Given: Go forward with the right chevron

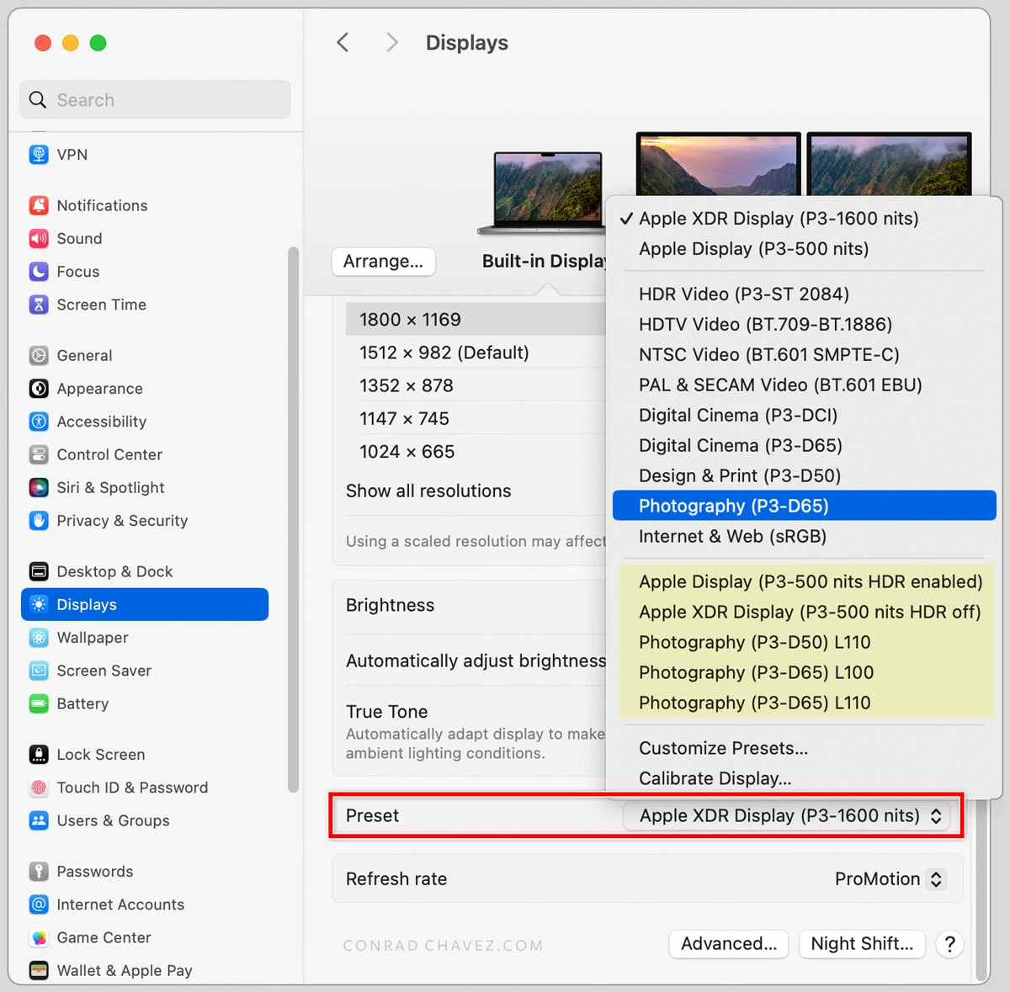Looking at the screenshot, I should pyautogui.click(x=391, y=43).
